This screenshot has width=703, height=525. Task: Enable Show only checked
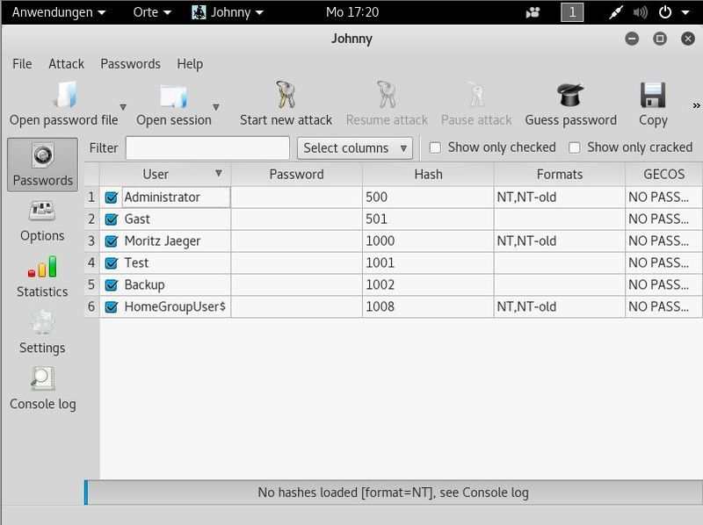435,147
